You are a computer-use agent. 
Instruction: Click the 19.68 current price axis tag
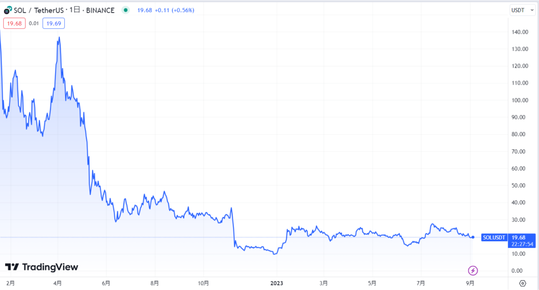click(x=522, y=237)
